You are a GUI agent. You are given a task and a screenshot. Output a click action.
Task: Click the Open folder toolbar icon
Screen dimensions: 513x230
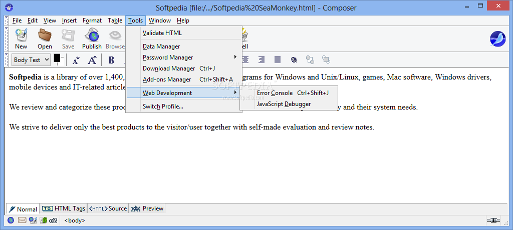point(45,35)
